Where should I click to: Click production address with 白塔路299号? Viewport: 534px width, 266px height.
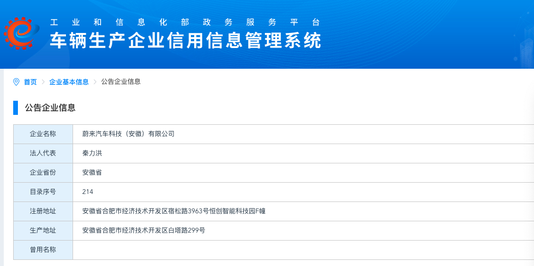(144, 231)
